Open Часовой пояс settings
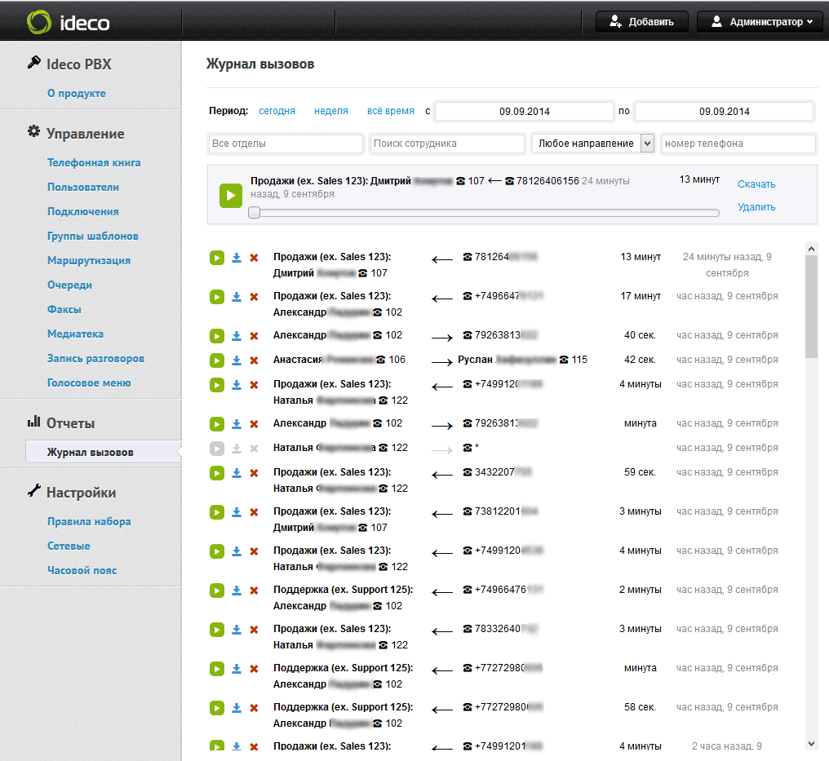 pyautogui.click(x=82, y=571)
